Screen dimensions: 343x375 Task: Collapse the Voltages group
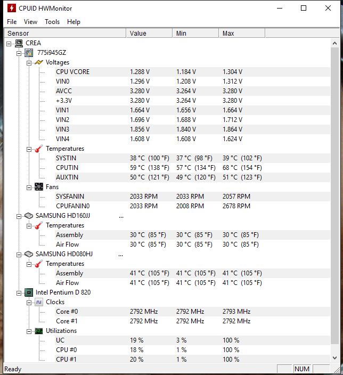point(29,63)
